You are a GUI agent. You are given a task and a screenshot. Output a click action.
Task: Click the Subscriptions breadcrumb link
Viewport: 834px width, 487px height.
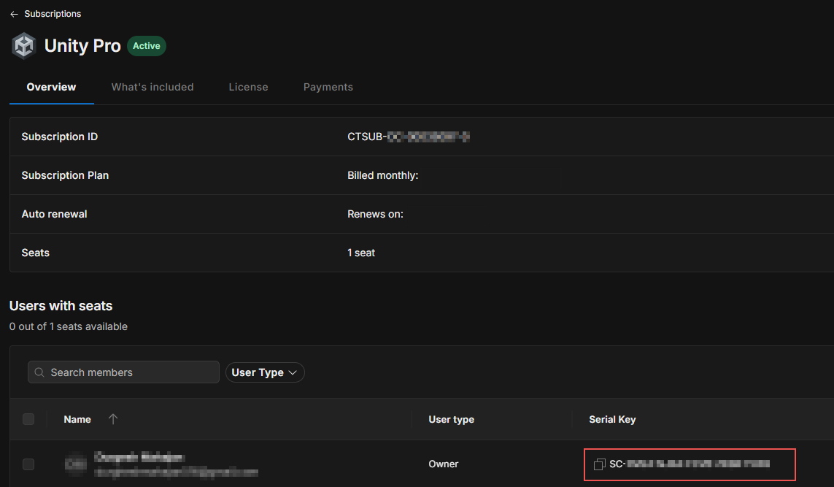pos(52,13)
